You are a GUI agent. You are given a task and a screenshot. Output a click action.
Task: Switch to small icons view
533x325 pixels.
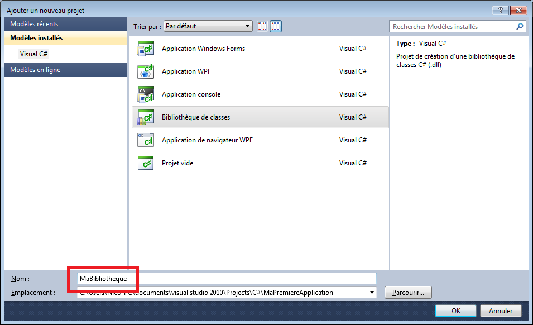(x=262, y=26)
